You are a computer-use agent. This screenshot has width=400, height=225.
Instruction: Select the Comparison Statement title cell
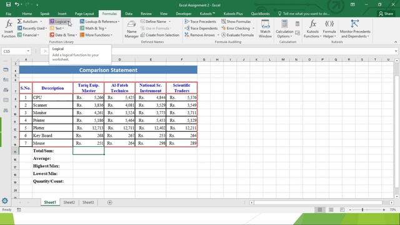point(108,70)
